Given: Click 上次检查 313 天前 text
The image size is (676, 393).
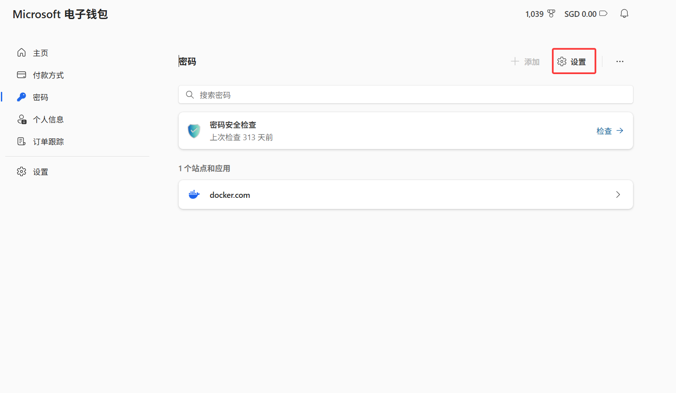Looking at the screenshot, I should pyautogui.click(x=241, y=138).
